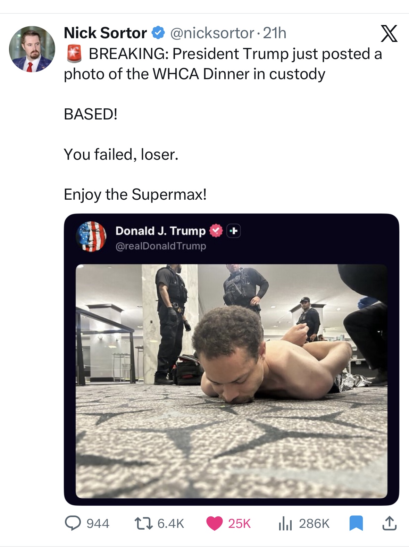The width and height of the screenshot is (409, 548).
Task: Click the red verified badge in embedded post
Action: pos(216,231)
